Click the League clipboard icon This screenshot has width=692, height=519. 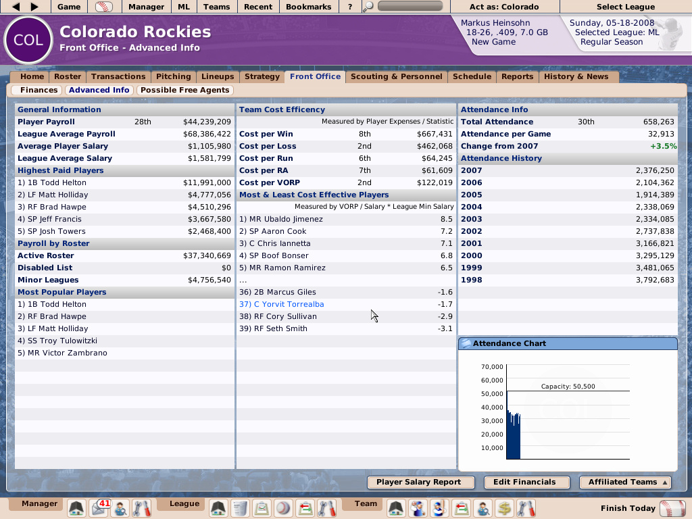pos(262,508)
